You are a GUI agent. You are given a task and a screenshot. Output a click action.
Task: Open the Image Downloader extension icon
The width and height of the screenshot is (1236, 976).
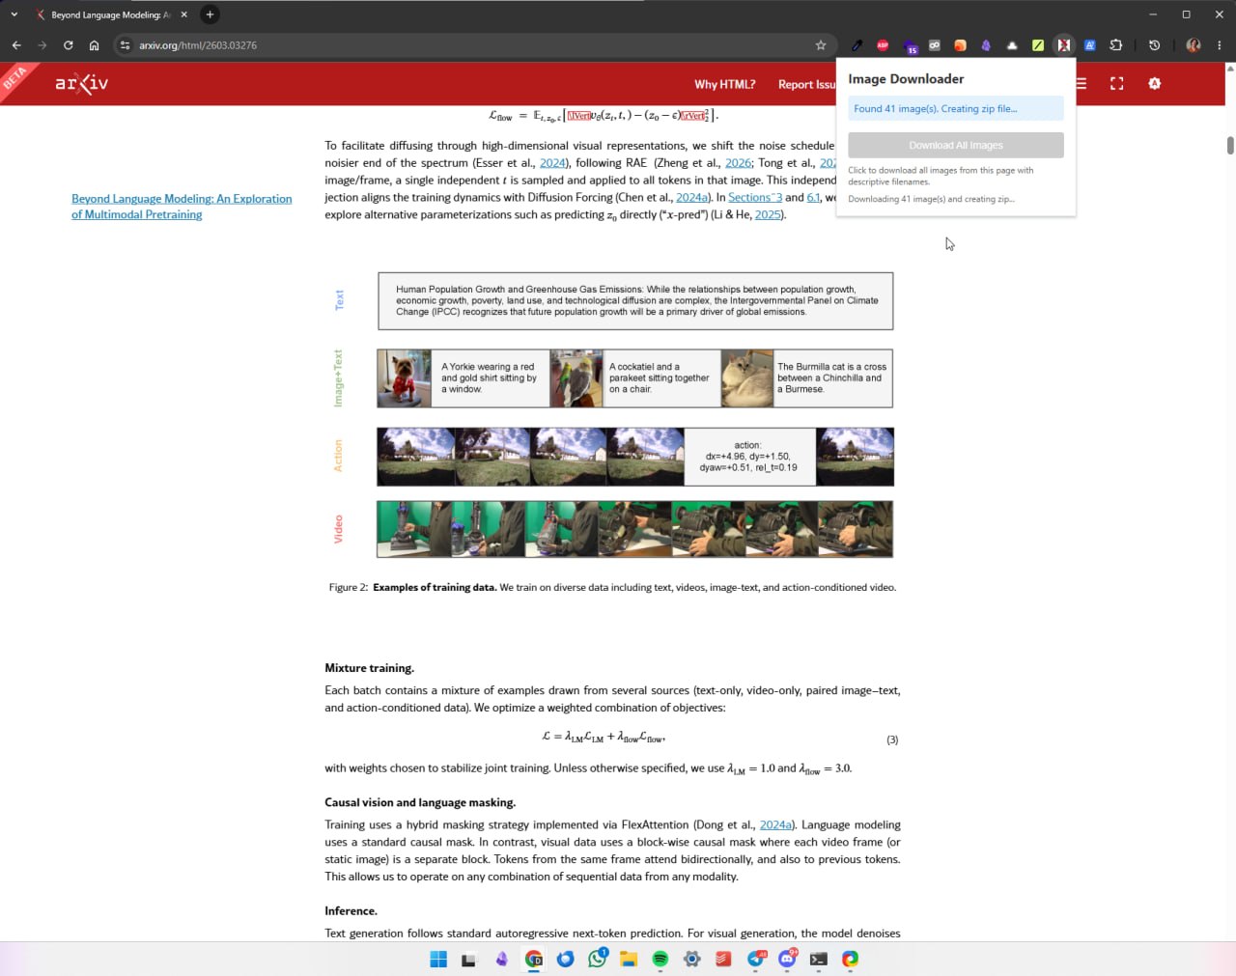(x=1063, y=45)
